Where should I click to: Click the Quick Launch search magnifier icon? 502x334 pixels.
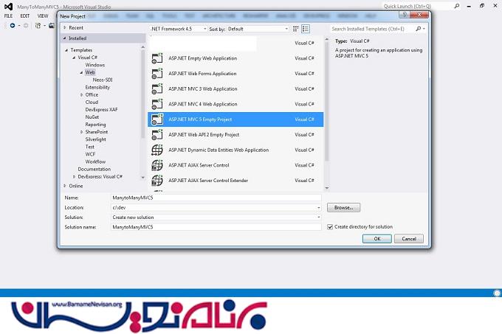(457, 6)
